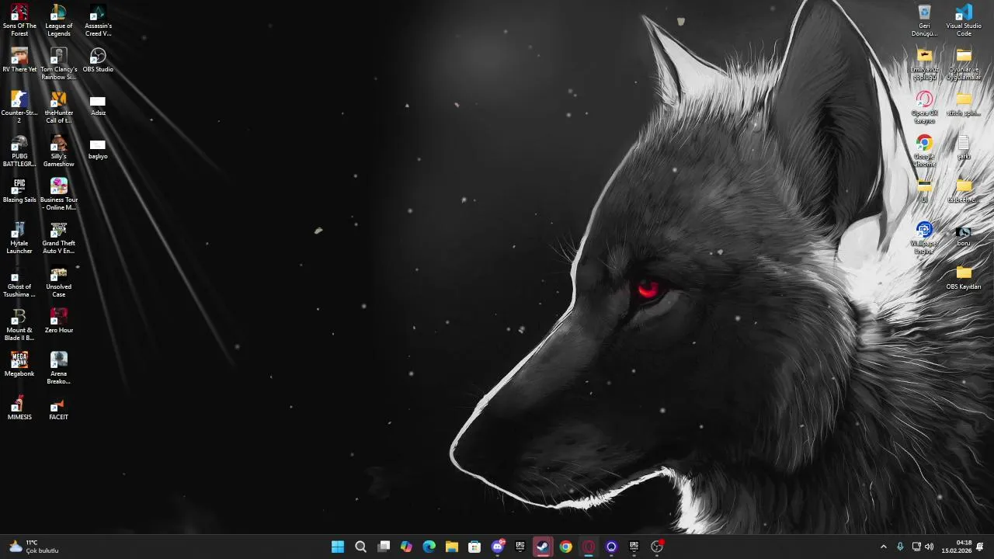Select the şarkı text file
Viewport: 994px width, 559px height.
(964, 148)
